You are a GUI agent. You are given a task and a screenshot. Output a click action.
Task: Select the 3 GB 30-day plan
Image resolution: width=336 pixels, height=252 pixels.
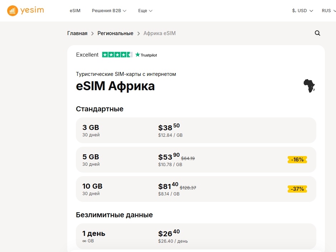click(x=196, y=130)
